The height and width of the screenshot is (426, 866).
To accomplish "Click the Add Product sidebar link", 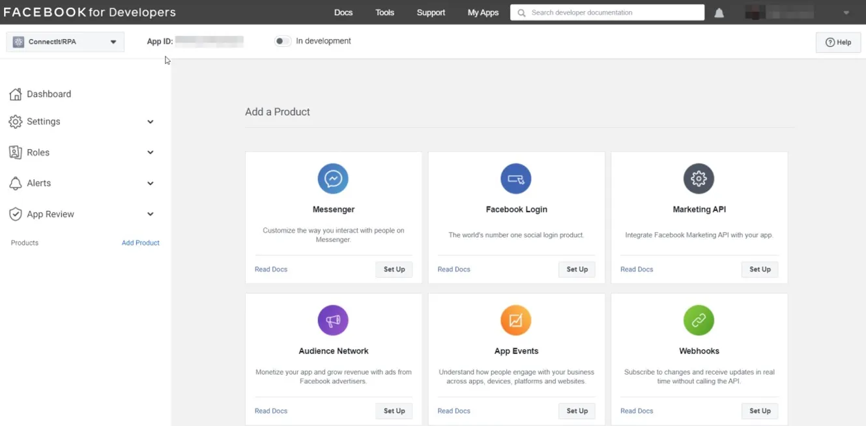I will pos(141,243).
